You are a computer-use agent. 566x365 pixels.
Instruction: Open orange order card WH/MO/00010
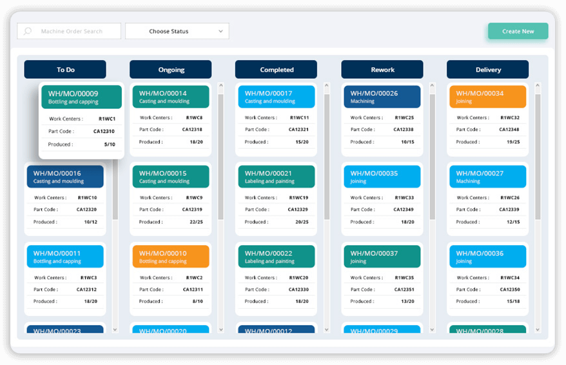point(171,257)
